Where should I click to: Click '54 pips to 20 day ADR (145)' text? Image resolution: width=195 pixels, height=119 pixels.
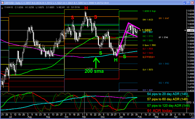pyautogui.click(x=168, y=94)
